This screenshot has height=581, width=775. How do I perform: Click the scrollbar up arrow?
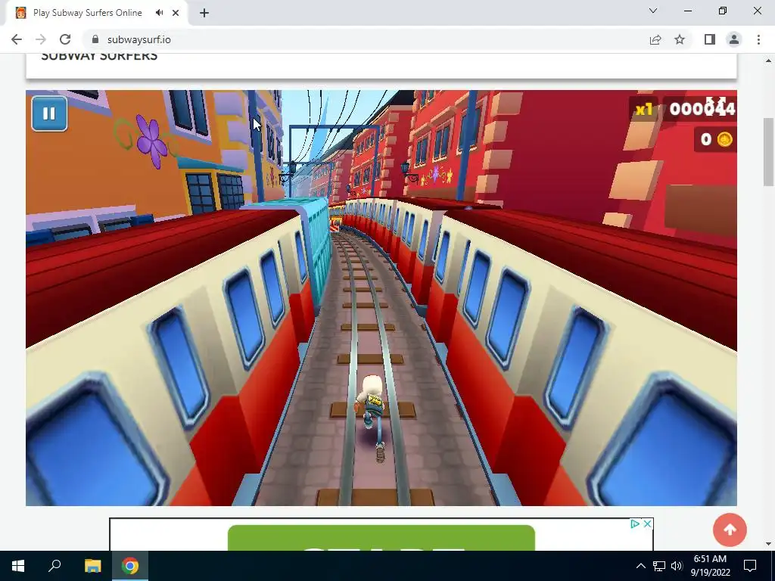[x=768, y=61]
